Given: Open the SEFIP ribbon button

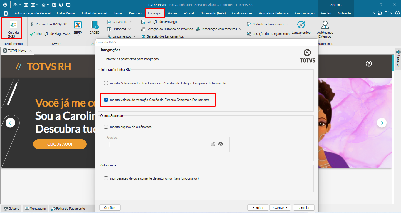Looking at the screenshot, I should tap(78, 29).
